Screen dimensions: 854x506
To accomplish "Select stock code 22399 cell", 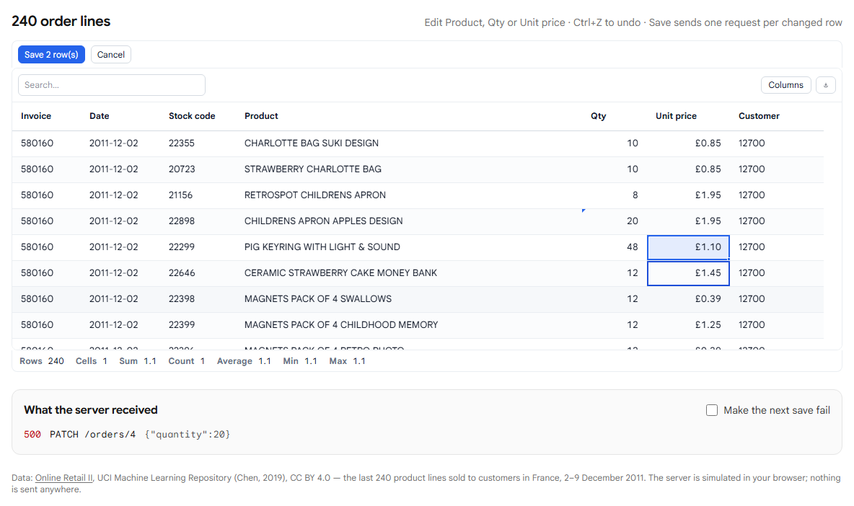I will coord(198,325).
